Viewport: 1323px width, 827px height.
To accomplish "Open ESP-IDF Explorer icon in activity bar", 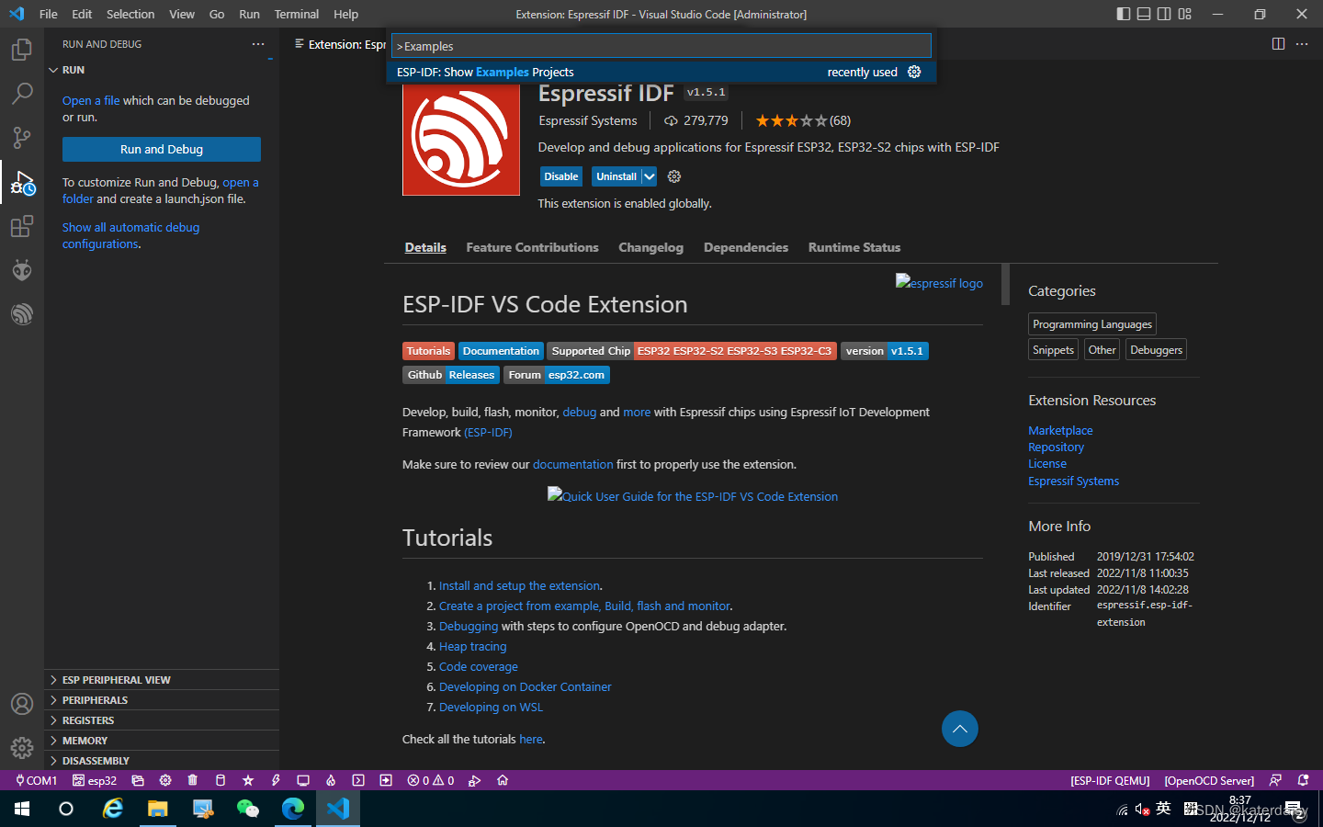I will [x=22, y=314].
